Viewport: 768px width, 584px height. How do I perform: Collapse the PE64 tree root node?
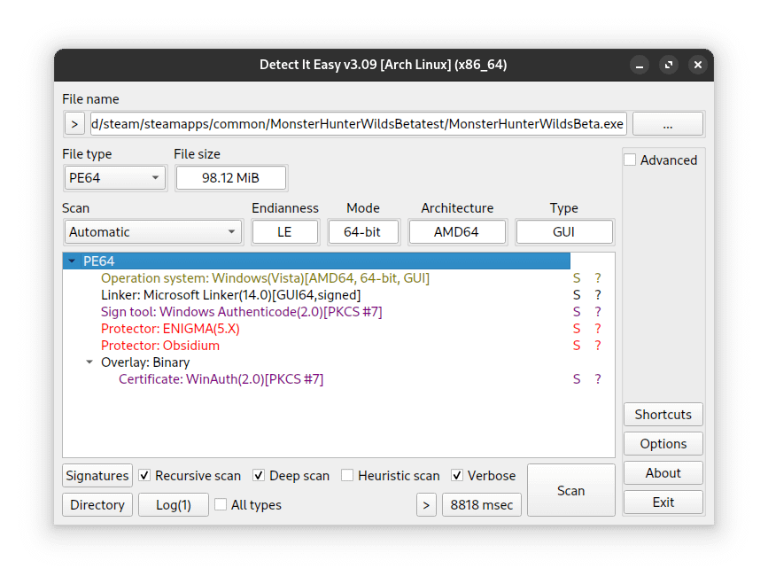click(72, 261)
